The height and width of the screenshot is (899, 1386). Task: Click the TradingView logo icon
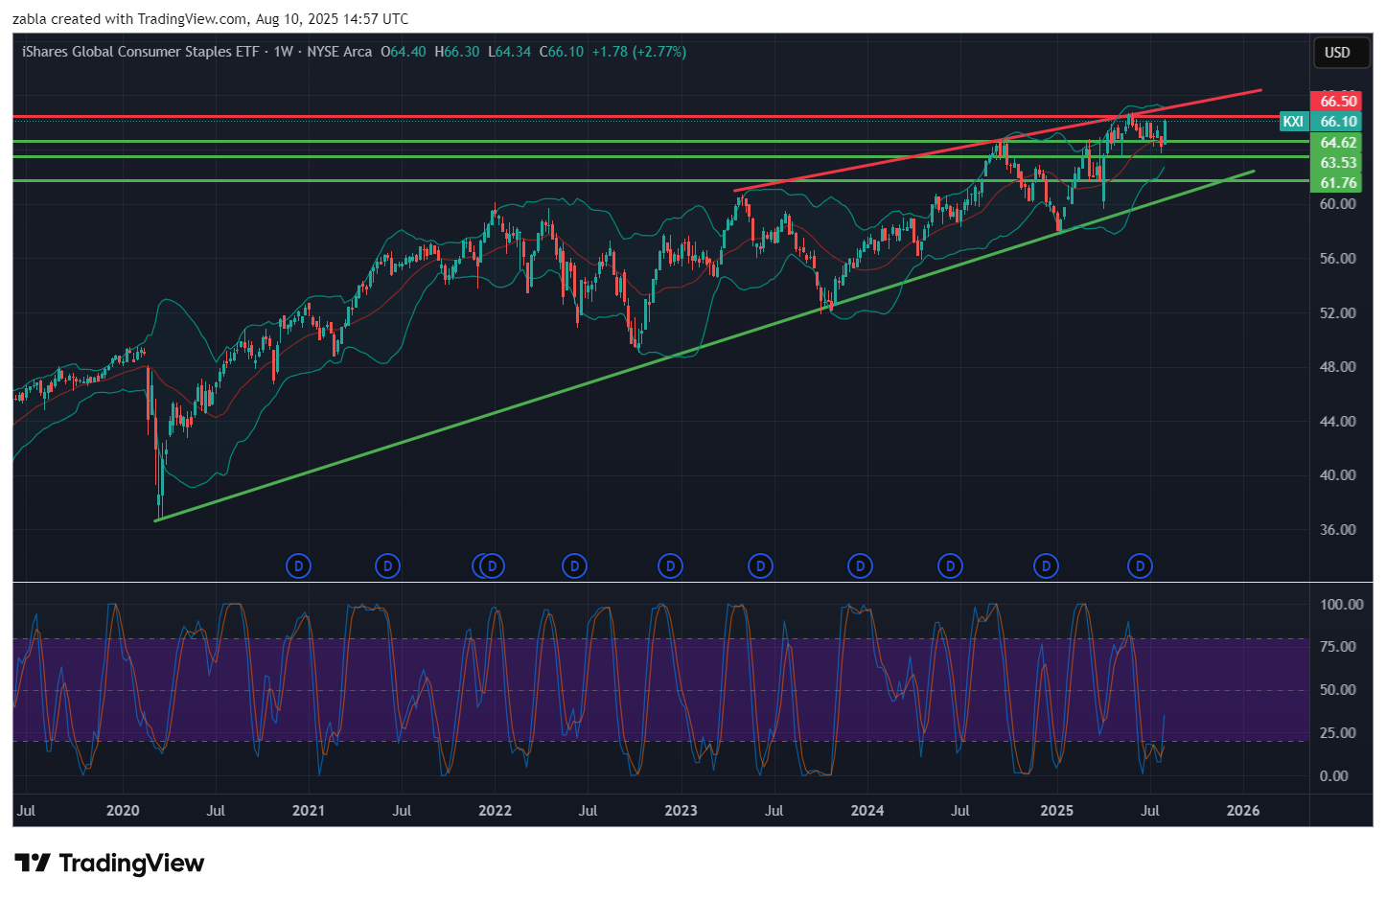coord(33,864)
